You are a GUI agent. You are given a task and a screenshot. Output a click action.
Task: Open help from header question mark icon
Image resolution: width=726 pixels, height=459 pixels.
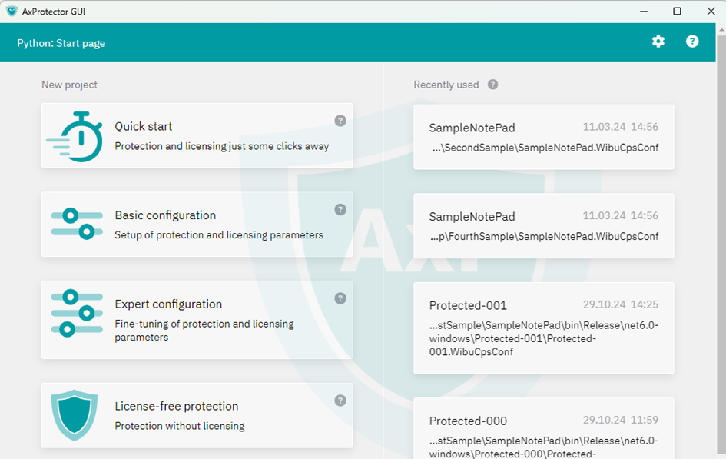pyautogui.click(x=692, y=42)
